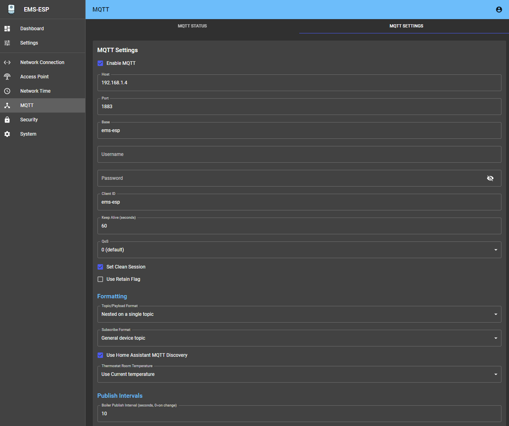
Task: Click the Access Point antenna icon
Action: click(x=7, y=77)
